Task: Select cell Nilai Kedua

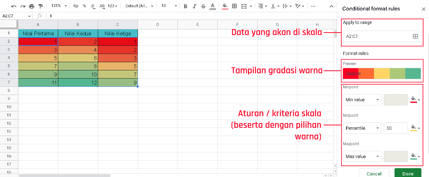Action: click(x=78, y=33)
